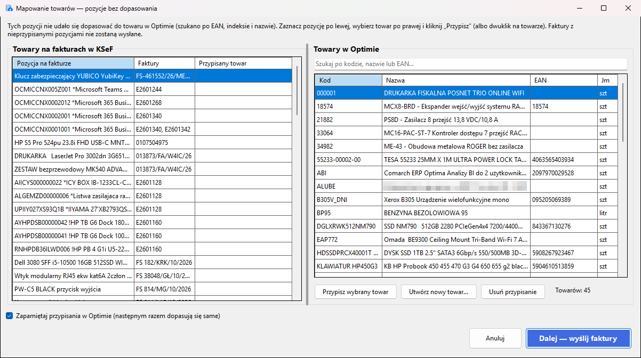Select the PW-C5 BLACK przycisk wyjścia row
641x358 pixels.
point(153,289)
